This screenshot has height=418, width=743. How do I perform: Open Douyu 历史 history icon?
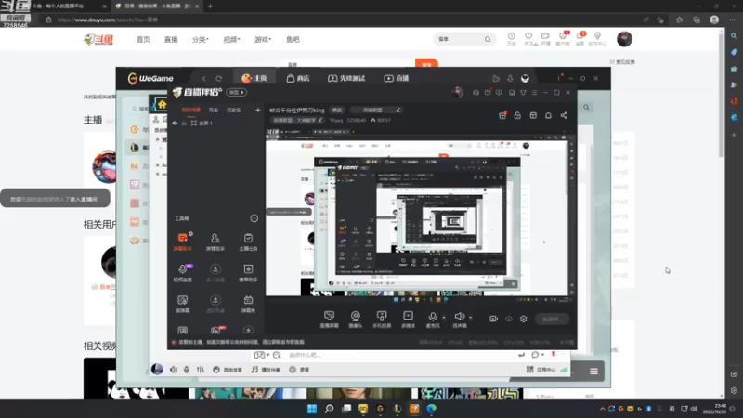[512, 39]
